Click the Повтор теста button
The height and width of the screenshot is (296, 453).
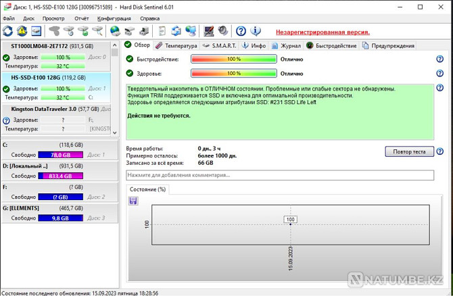tap(409, 151)
